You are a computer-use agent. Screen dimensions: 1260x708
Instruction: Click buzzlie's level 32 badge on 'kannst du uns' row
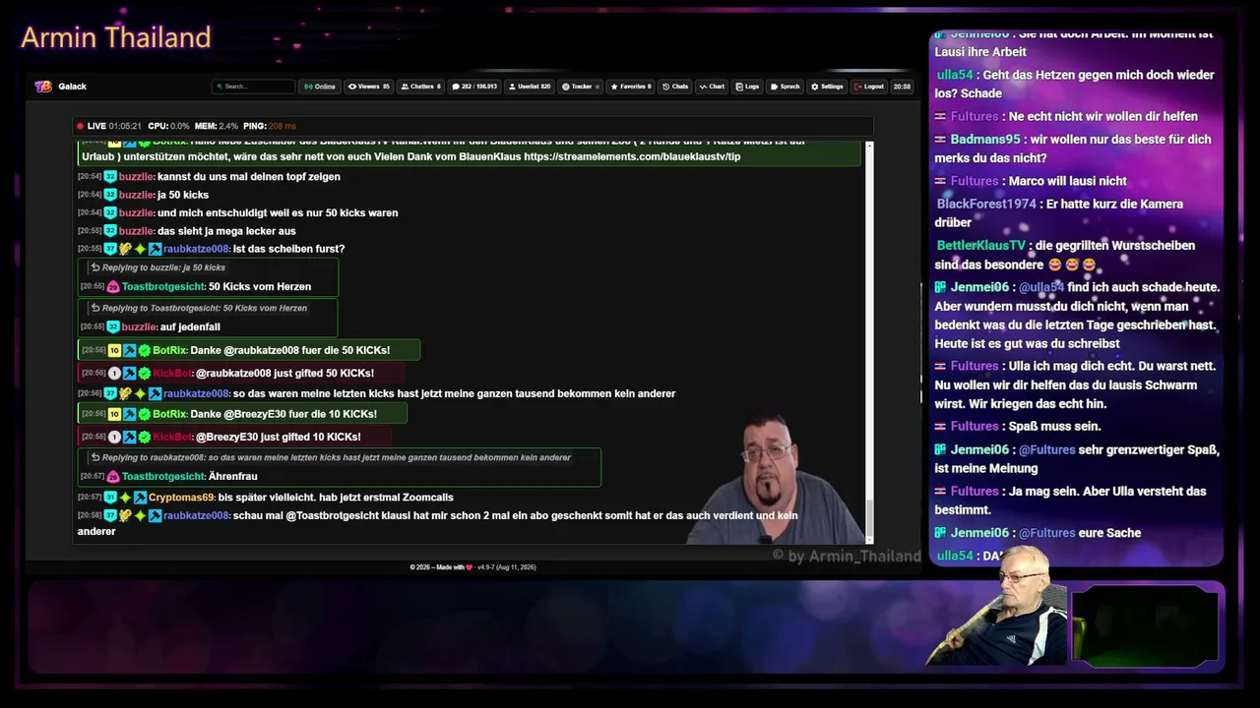coord(111,177)
